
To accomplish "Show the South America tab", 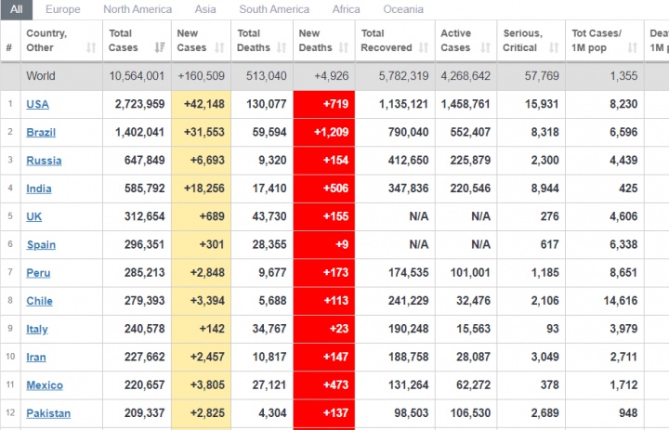I will click(x=274, y=9).
